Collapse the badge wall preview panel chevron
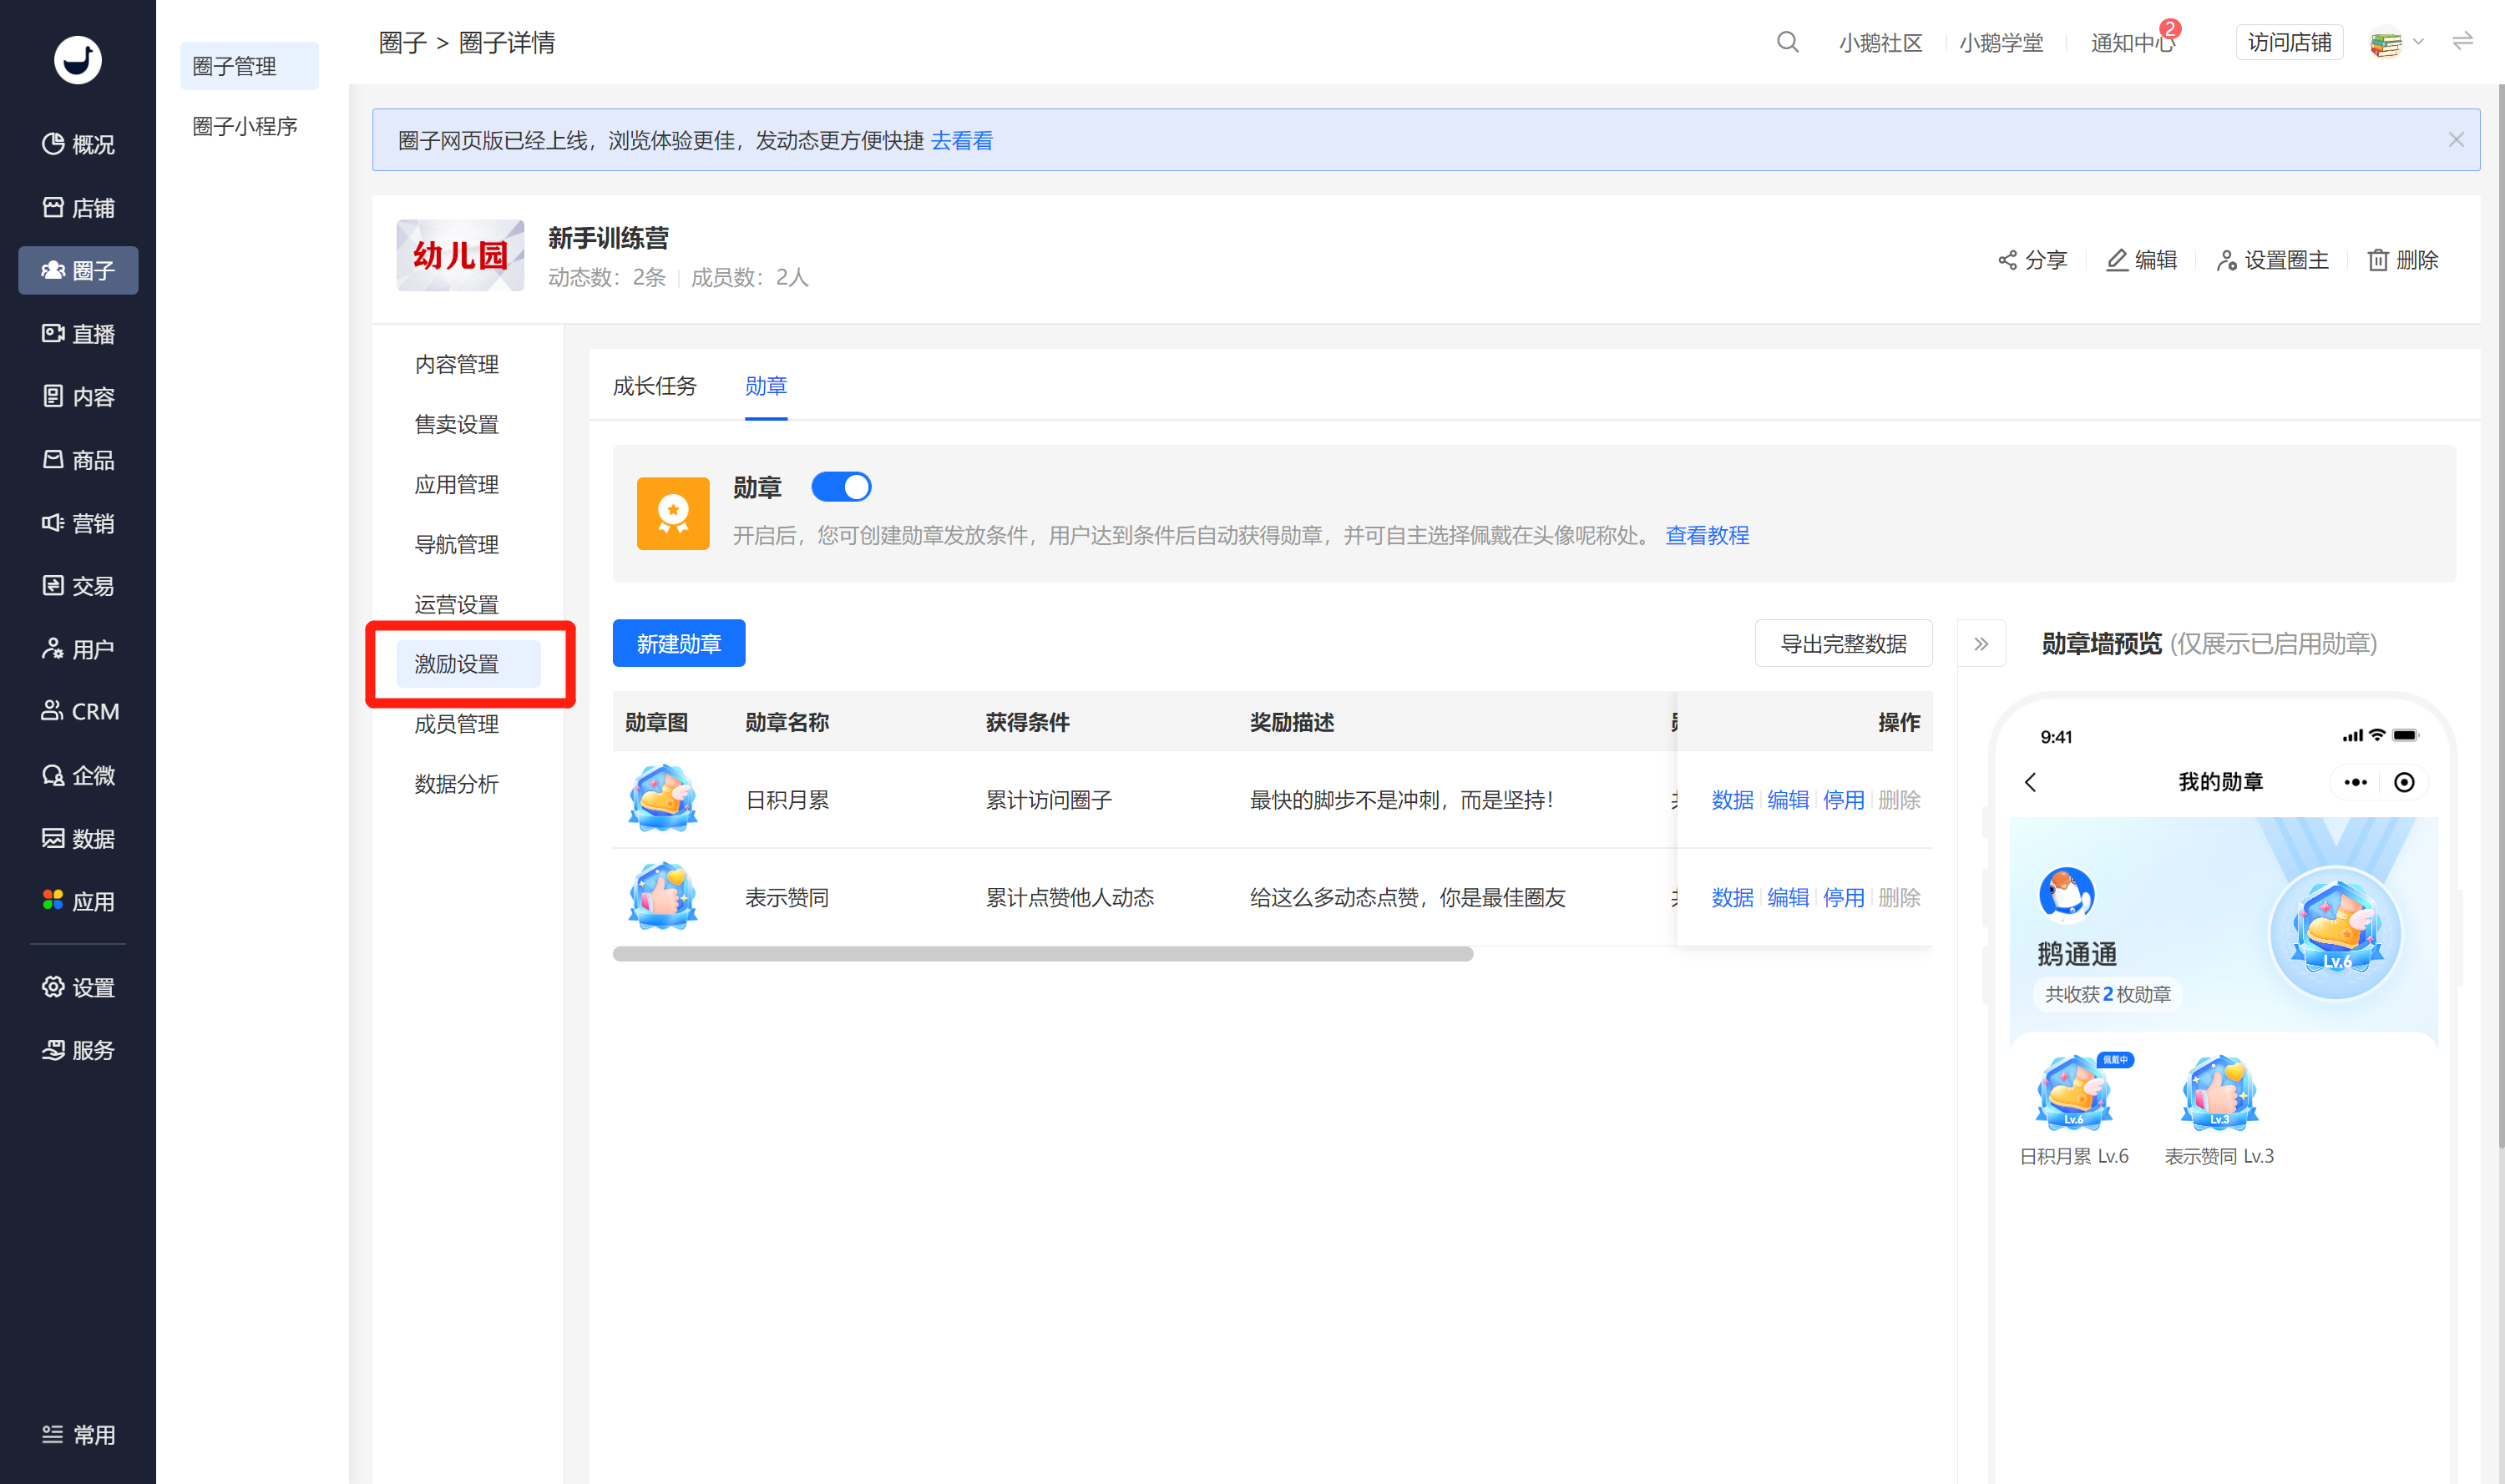Image resolution: width=2505 pixels, height=1484 pixels. pyautogui.click(x=1981, y=644)
